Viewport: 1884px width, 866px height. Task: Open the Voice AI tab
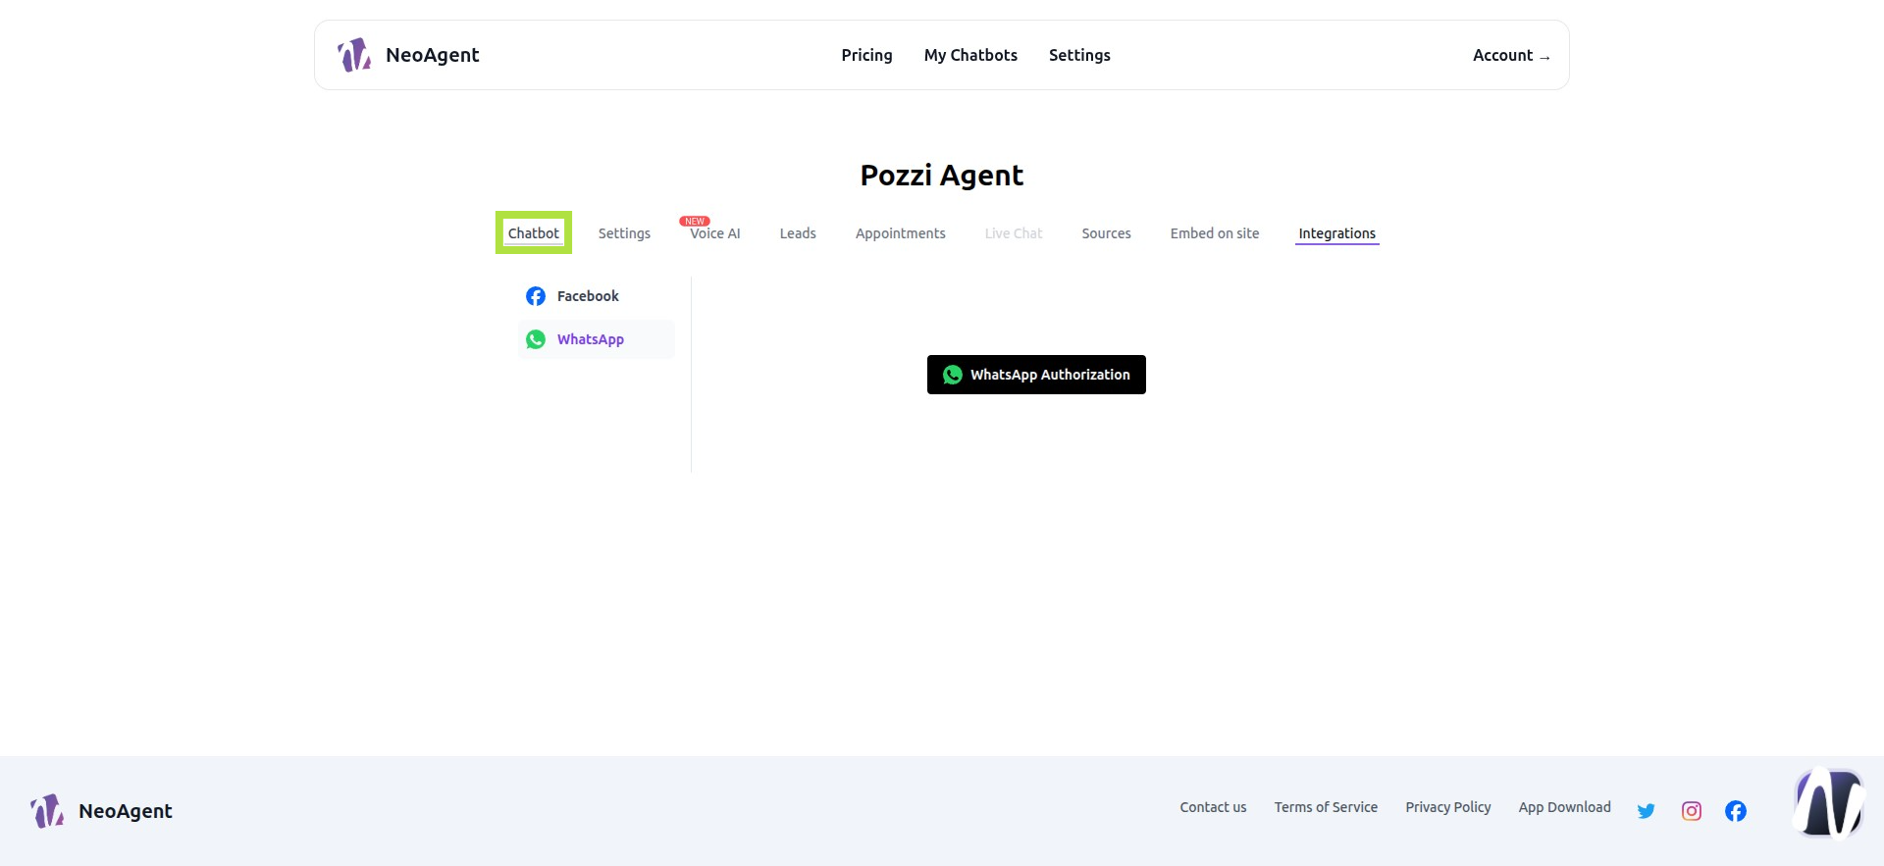pyautogui.click(x=714, y=233)
